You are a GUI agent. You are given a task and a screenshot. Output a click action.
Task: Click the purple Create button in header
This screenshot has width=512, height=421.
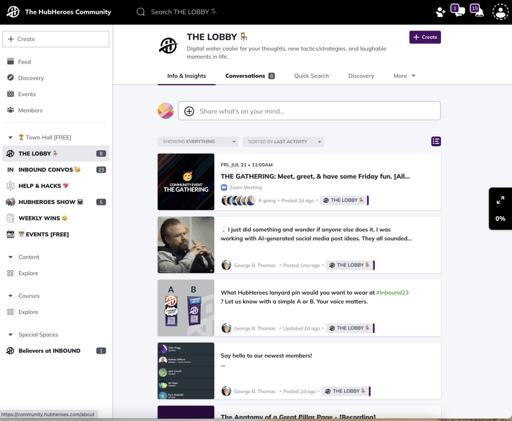425,38
